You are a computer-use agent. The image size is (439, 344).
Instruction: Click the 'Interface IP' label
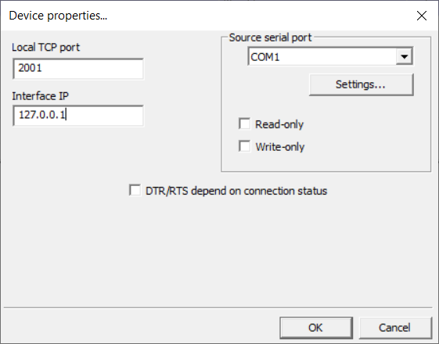tap(41, 96)
